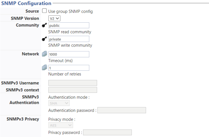Viewport: 209px width, 137px height.
Task: Click the SNMPv3 context text box
Action: pos(73,90)
